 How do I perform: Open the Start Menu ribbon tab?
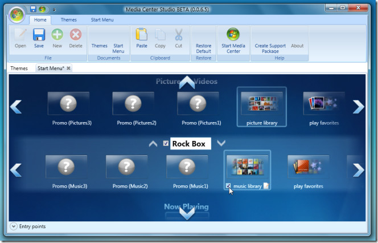click(x=102, y=20)
